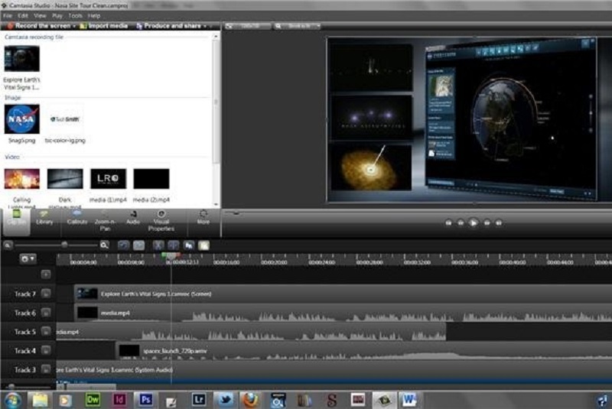Click the timeline zoom out magnifier
The width and height of the screenshot is (612, 409).
[8, 245]
